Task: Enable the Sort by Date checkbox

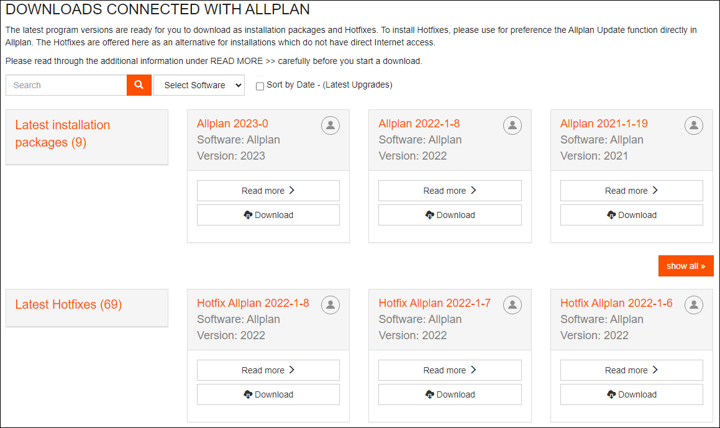Action: (260, 86)
